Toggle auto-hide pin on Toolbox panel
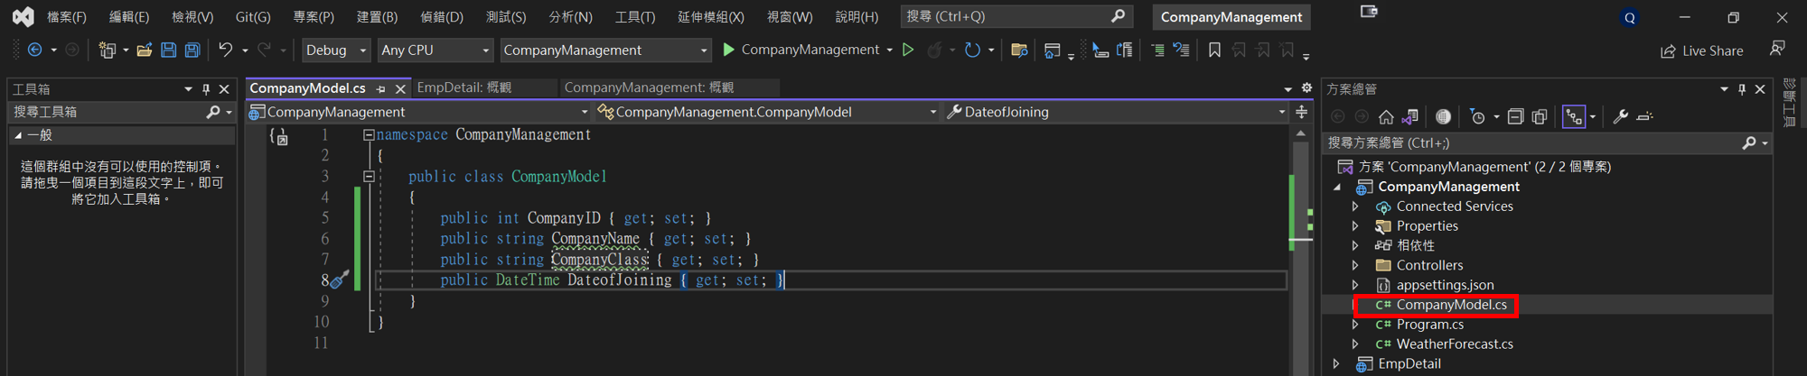Screen dimensions: 1807x376 pos(206,89)
